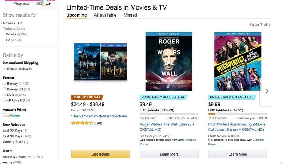
Task: Enable the Ship to Malaysia checkbox
Action: 4,69
